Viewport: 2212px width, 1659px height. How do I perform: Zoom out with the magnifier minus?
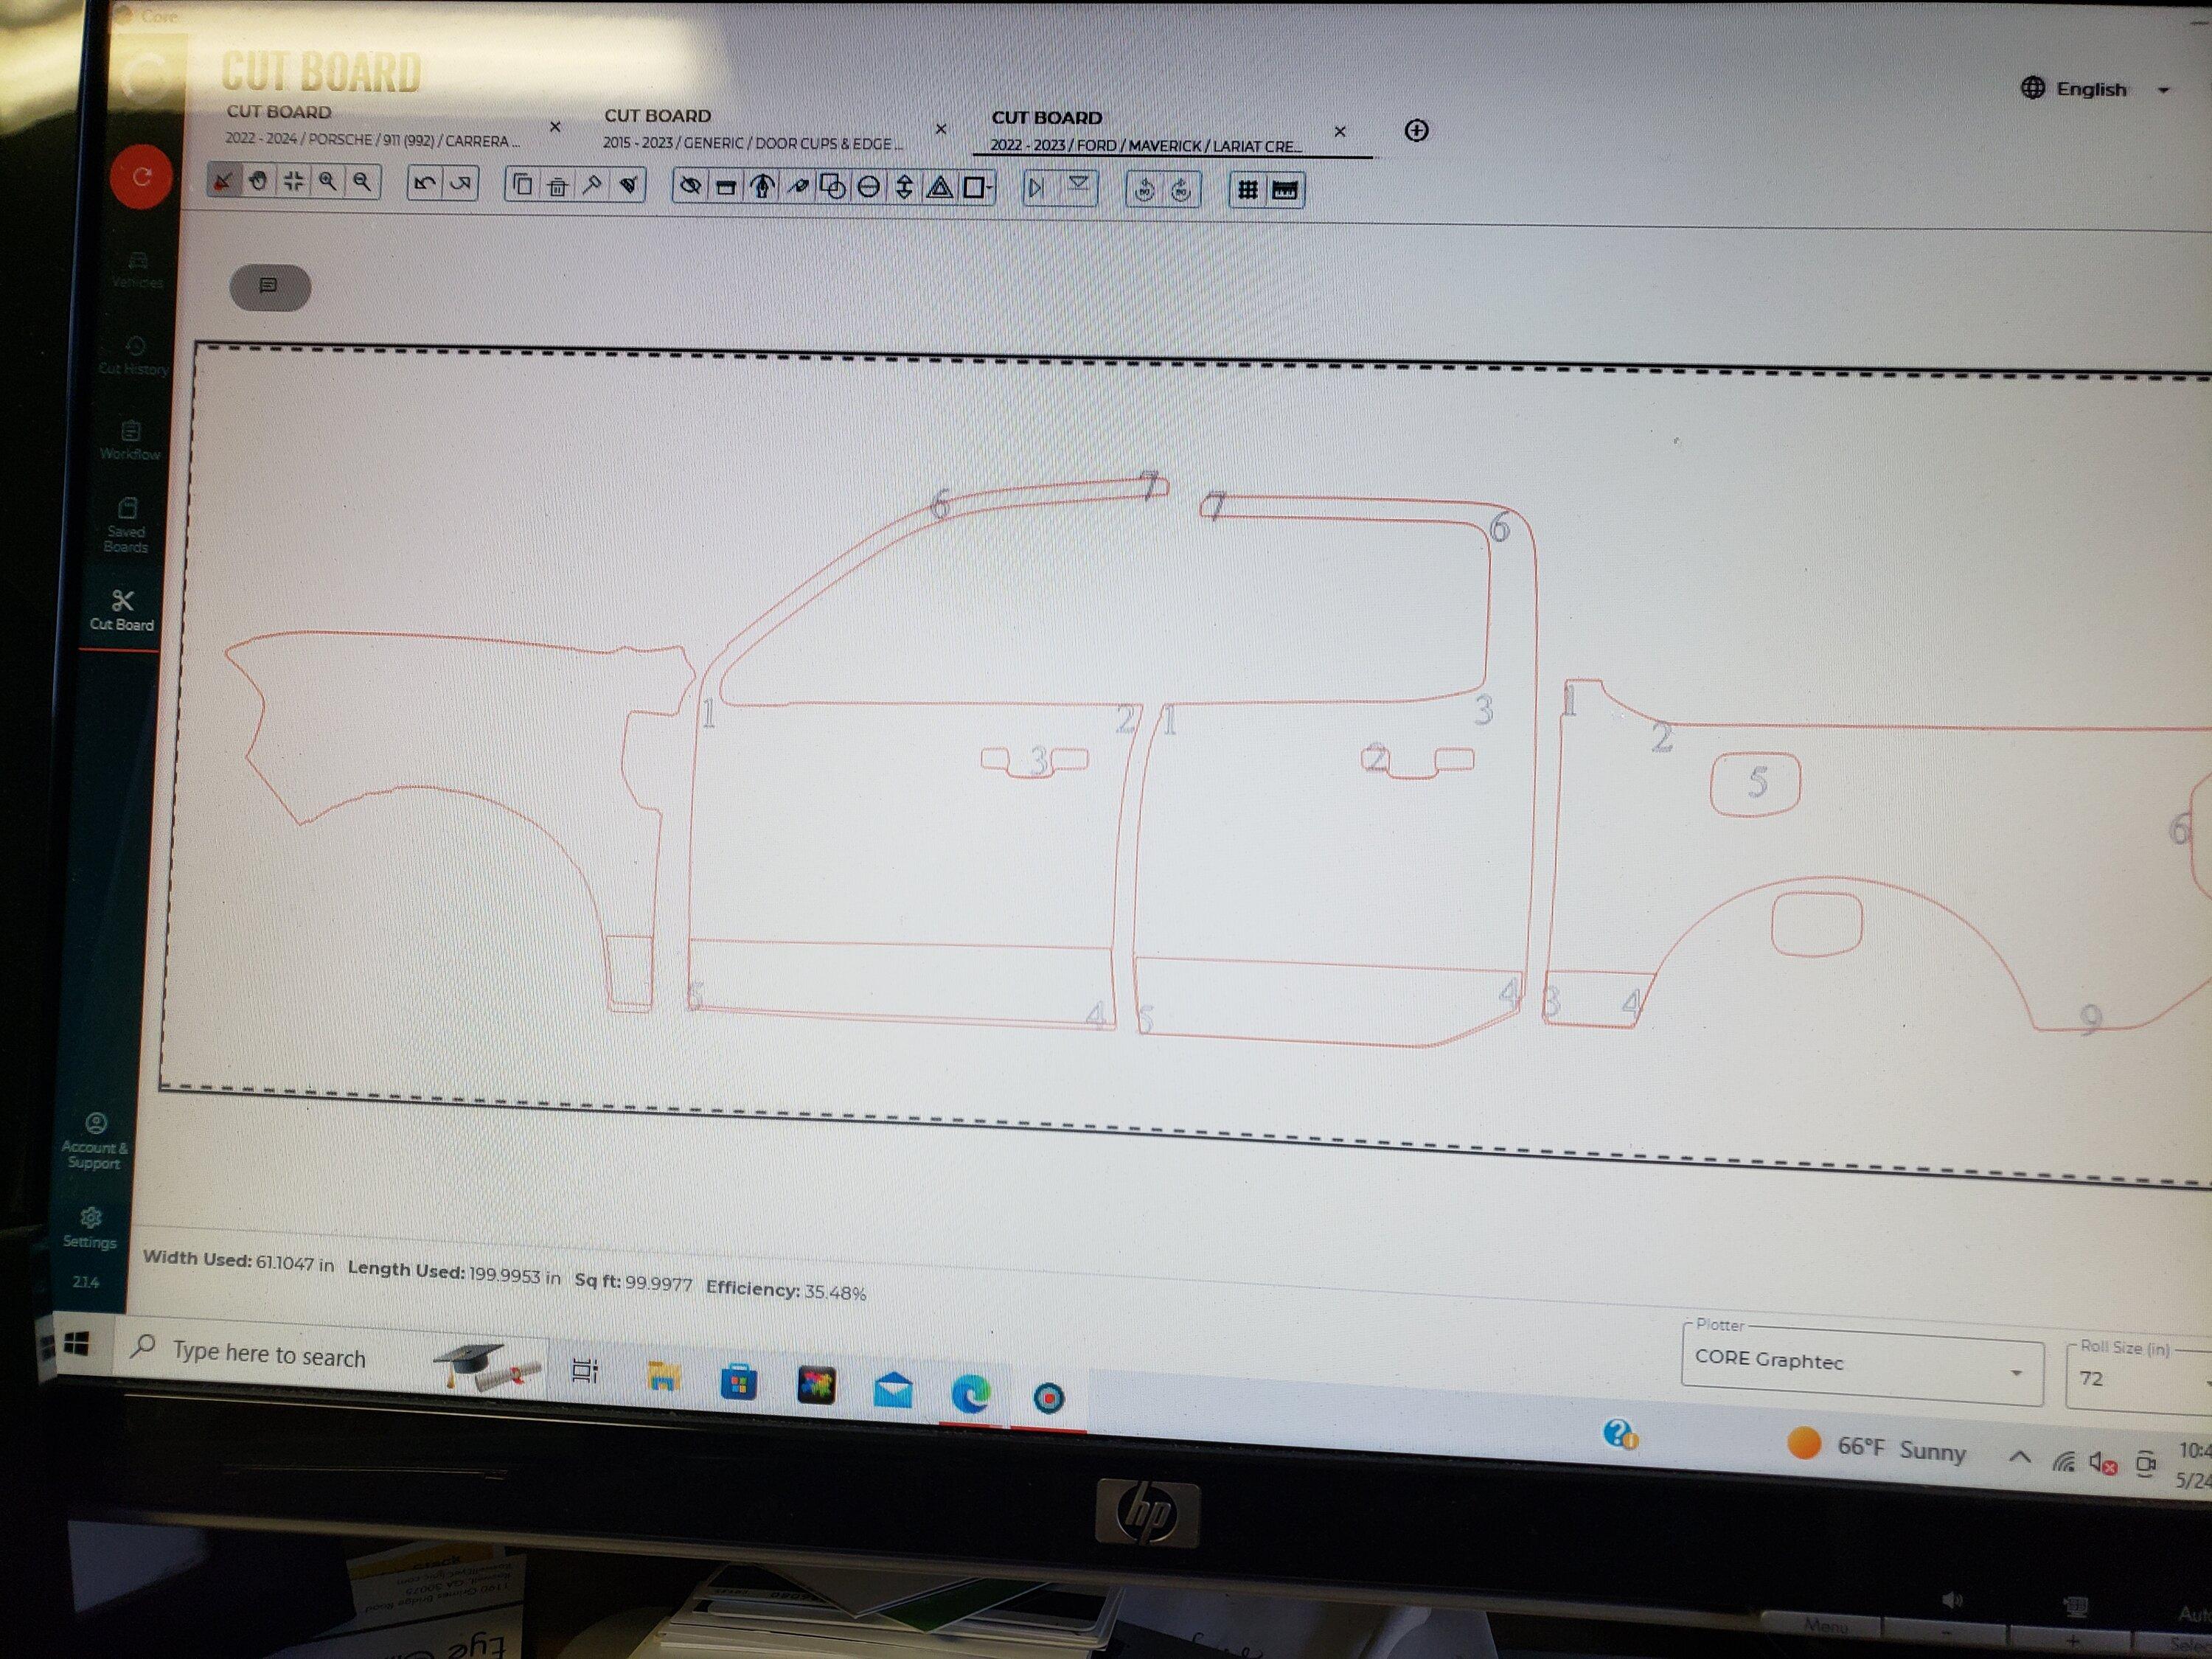pos(362,182)
